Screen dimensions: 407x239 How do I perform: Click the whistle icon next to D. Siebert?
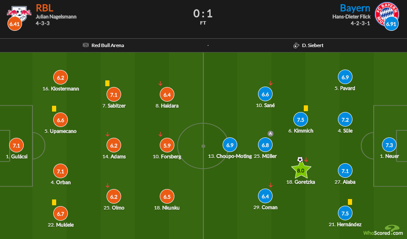[x=296, y=45]
